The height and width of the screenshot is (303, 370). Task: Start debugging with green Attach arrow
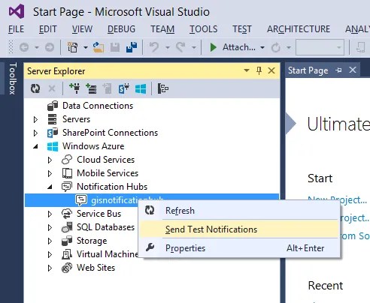tap(213, 47)
